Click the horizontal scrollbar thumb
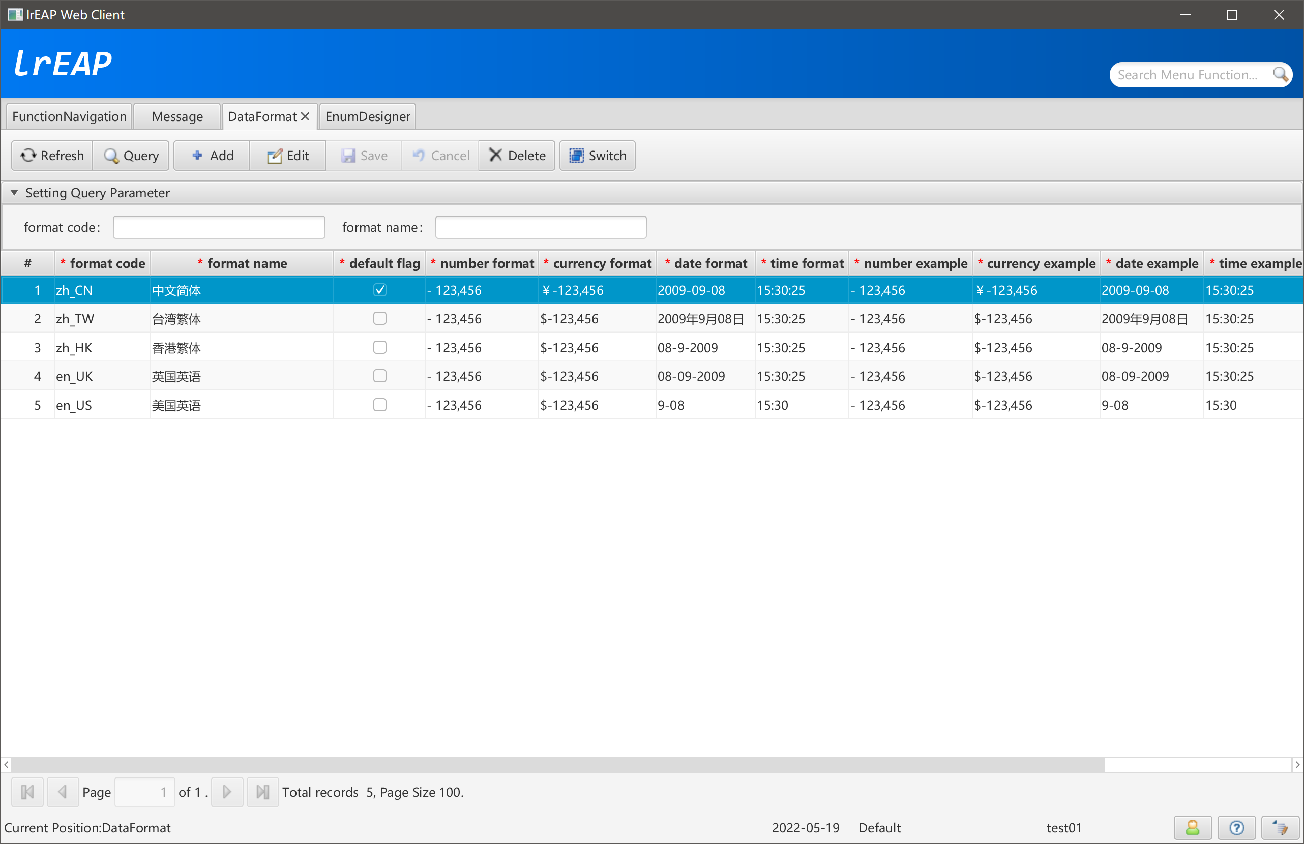The height and width of the screenshot is (844, 1304). click(558, 765)
